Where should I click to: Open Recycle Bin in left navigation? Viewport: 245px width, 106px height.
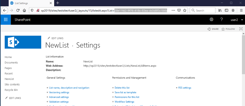[x=11, y=90]
